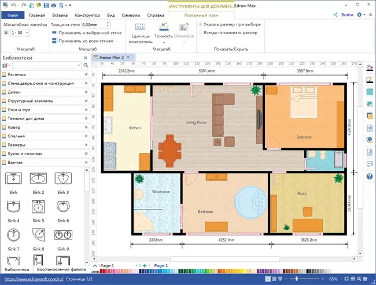Open the line style pen tool in sidebar

point(370,80)
